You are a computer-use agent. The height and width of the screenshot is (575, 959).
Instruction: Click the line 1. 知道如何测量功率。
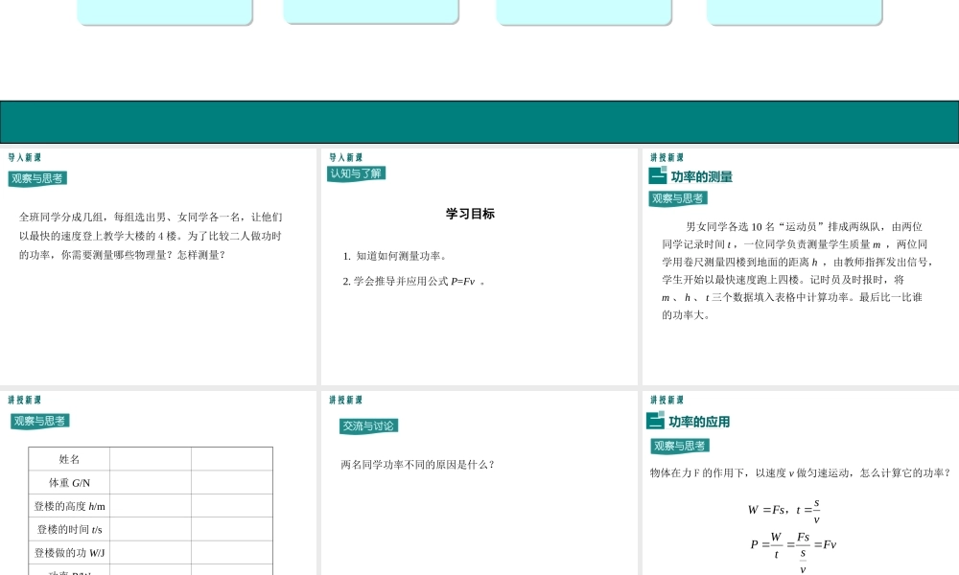(395, 256)
